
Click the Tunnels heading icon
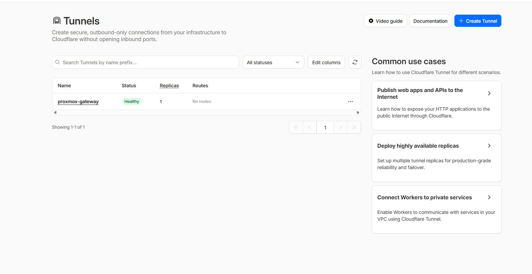click(x=57, y=21)
